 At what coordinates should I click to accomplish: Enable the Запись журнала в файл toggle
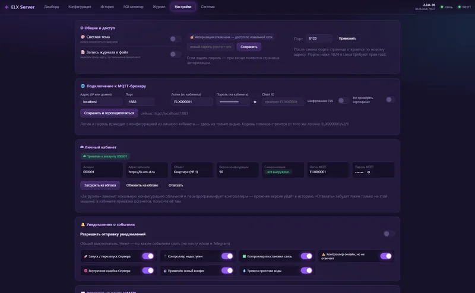[x=175, y=54]
